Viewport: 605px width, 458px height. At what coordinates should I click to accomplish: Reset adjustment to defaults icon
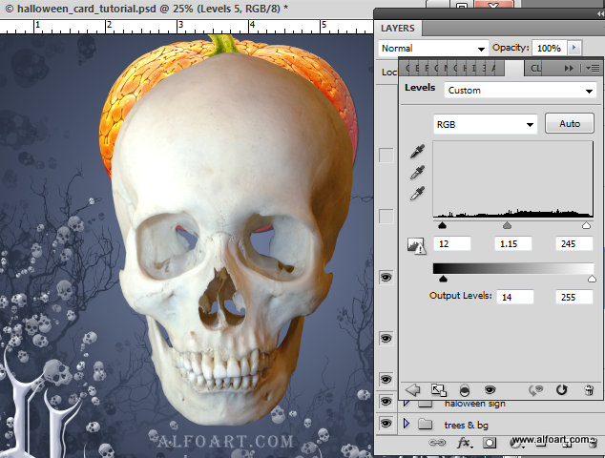click(x=562, y=390)
